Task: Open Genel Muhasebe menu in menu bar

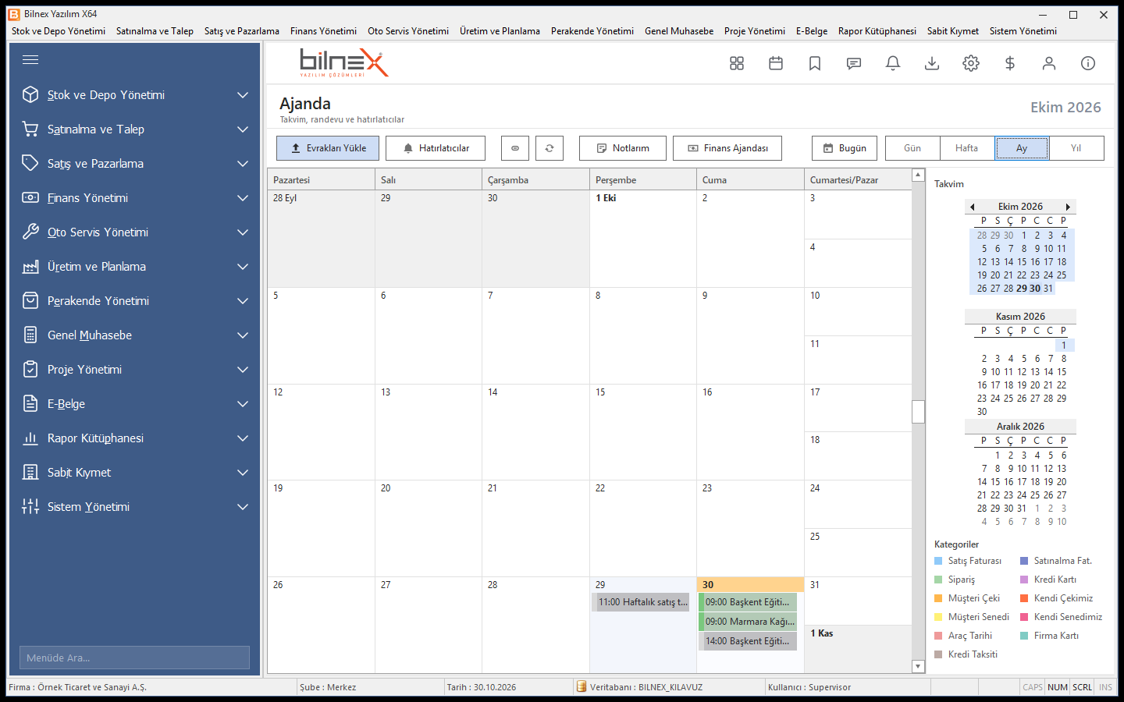Action: tap(679, 31)
